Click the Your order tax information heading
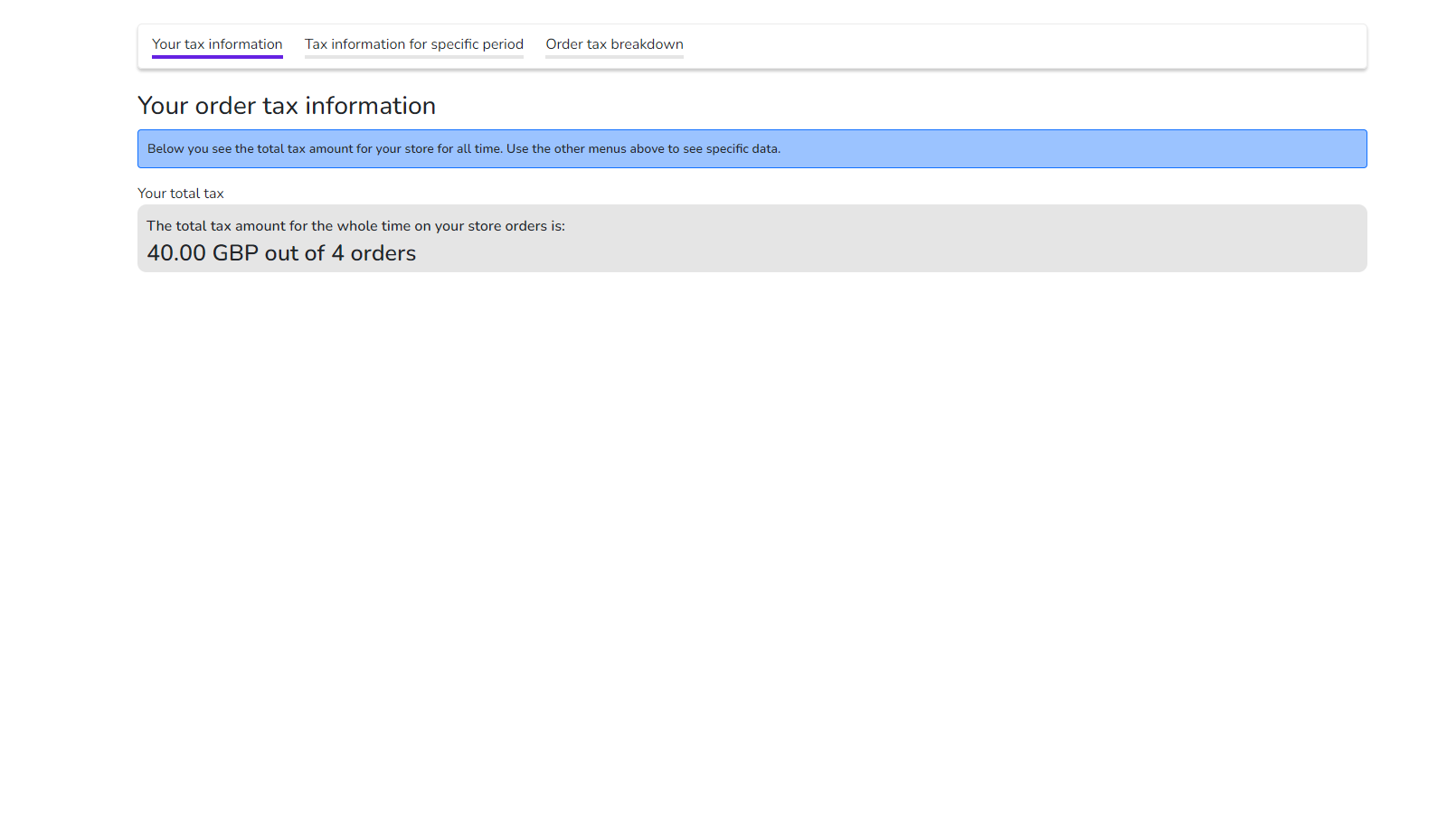Viewport: 1447px width, 814px height. tap(287, 106)
